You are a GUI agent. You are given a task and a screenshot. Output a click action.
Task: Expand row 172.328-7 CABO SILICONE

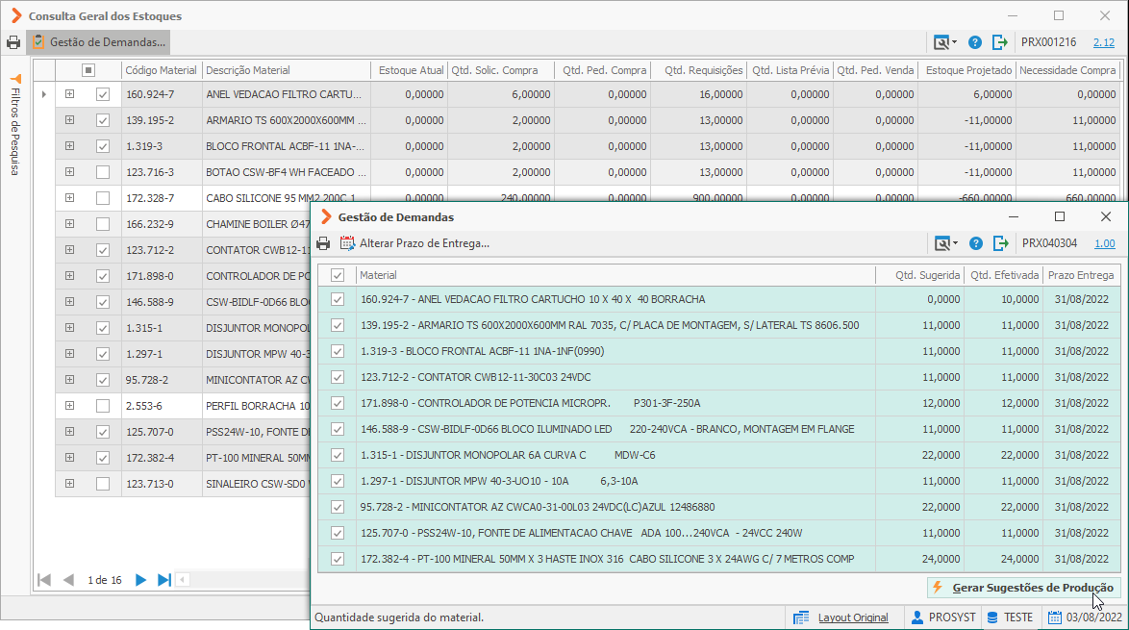click(70, 197)
